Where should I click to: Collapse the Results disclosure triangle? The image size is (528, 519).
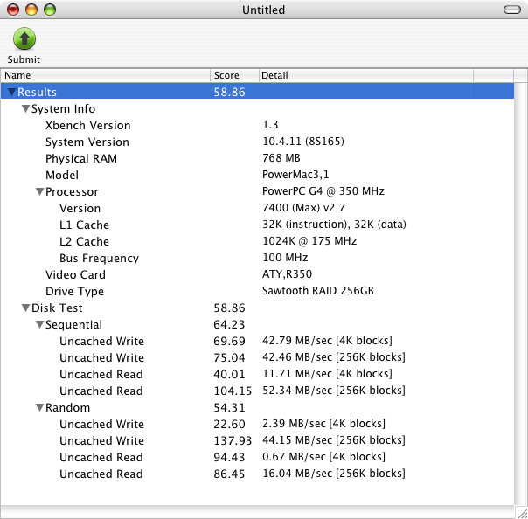tap(11, 92)
